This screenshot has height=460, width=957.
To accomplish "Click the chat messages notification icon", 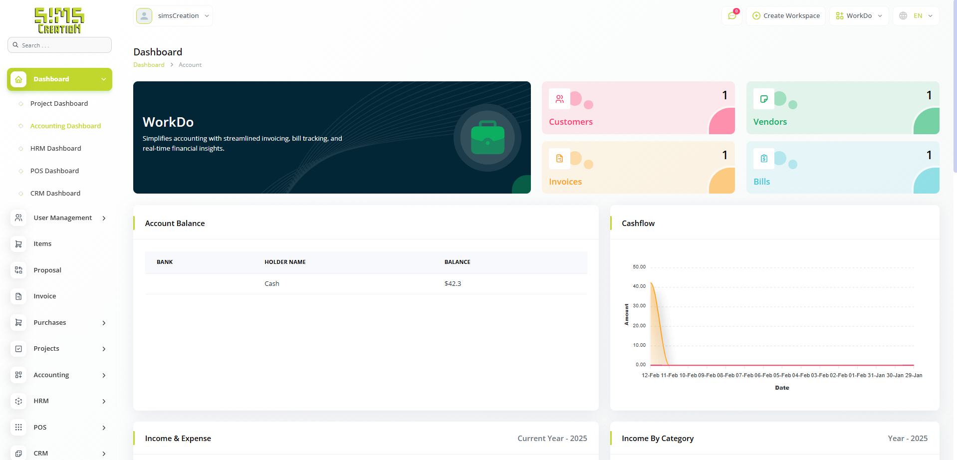I will point(732,16).
